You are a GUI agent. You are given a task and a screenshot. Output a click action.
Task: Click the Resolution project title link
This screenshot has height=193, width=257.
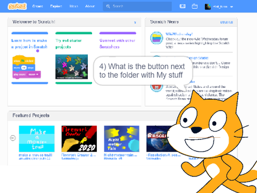[x=163, y=155]
